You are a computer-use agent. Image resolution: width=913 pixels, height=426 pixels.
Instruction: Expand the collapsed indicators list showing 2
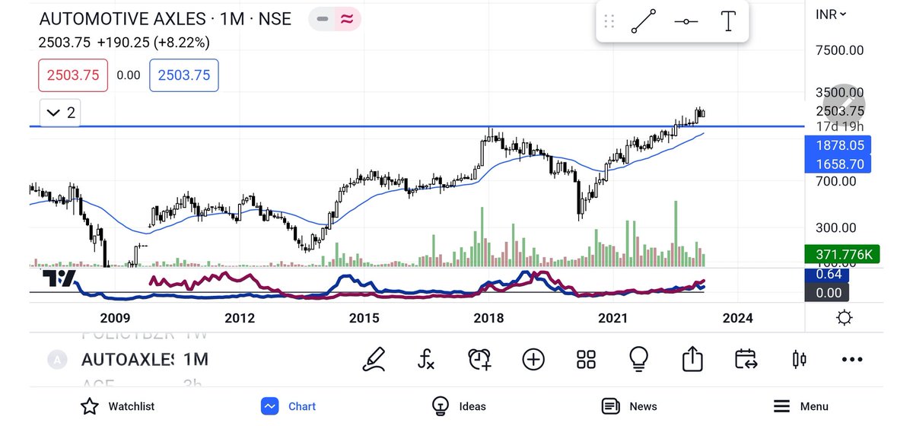point(61,113)
